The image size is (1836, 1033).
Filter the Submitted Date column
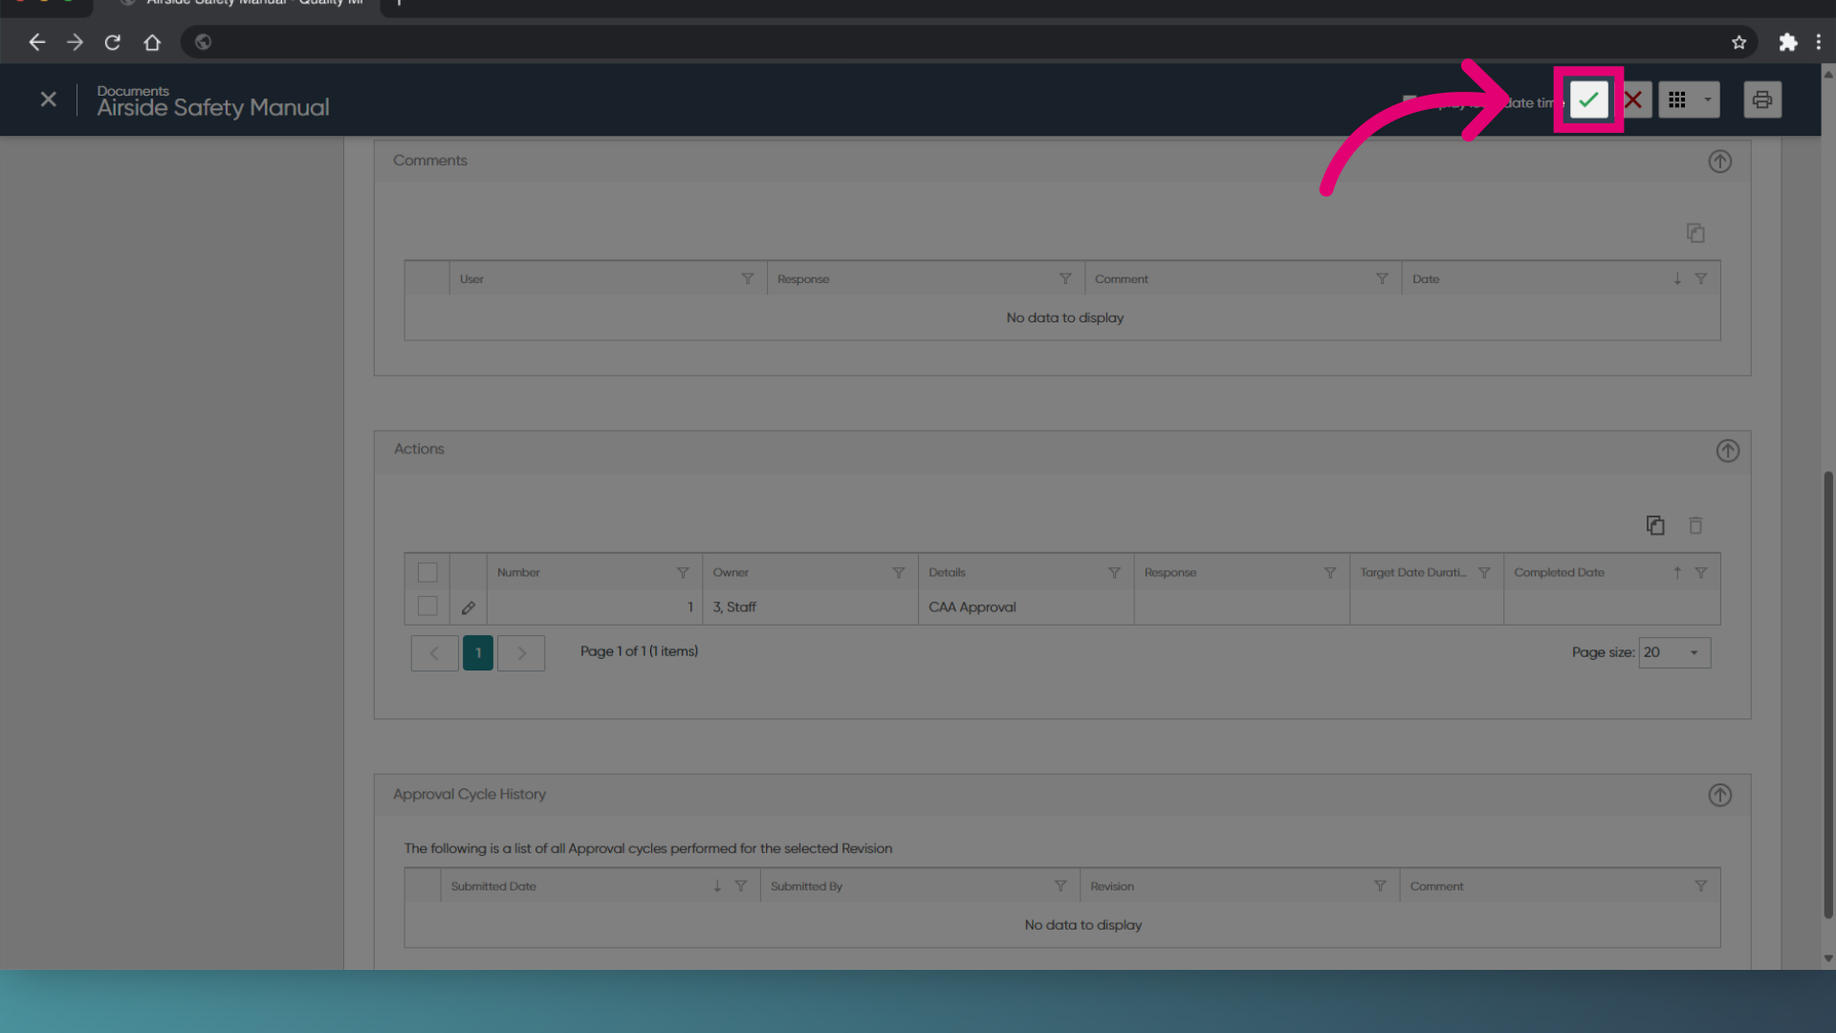pyautogui.click(x=741, y=886)
